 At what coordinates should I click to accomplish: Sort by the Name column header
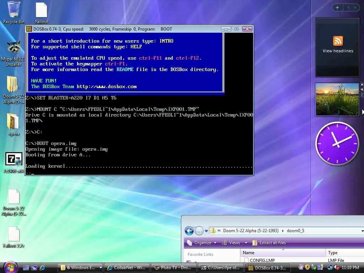(x=283, y=253)
